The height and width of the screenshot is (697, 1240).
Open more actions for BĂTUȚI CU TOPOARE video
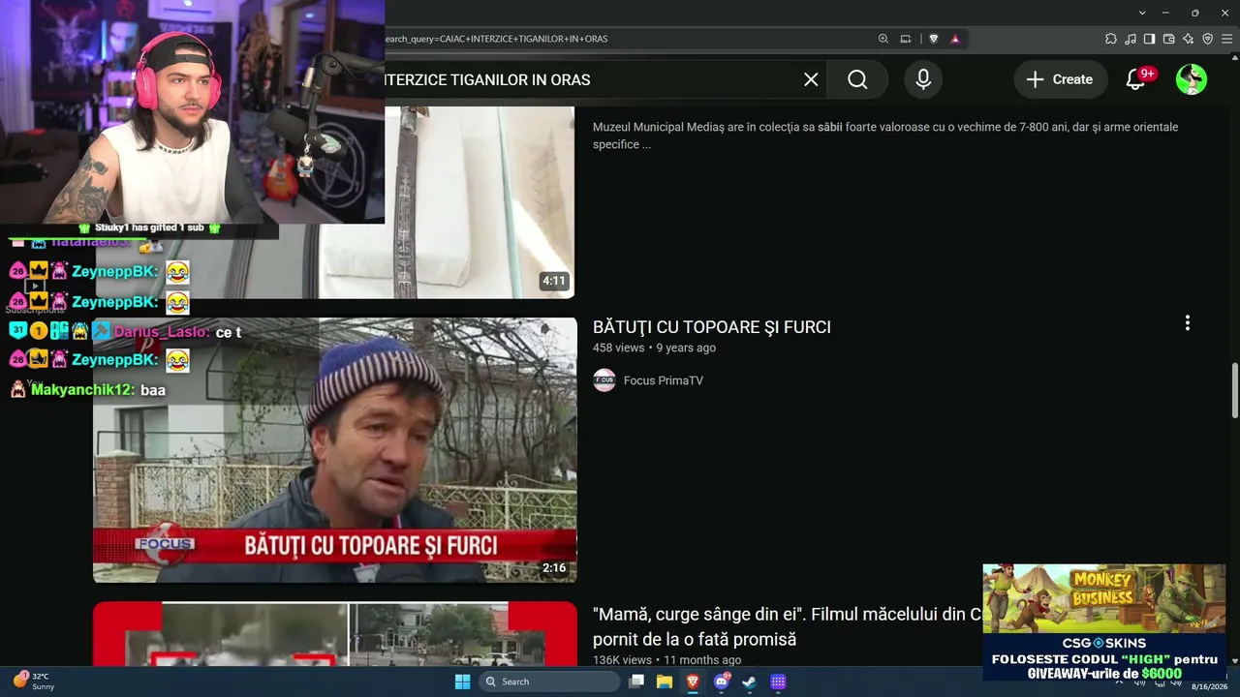coord(1187,323)
